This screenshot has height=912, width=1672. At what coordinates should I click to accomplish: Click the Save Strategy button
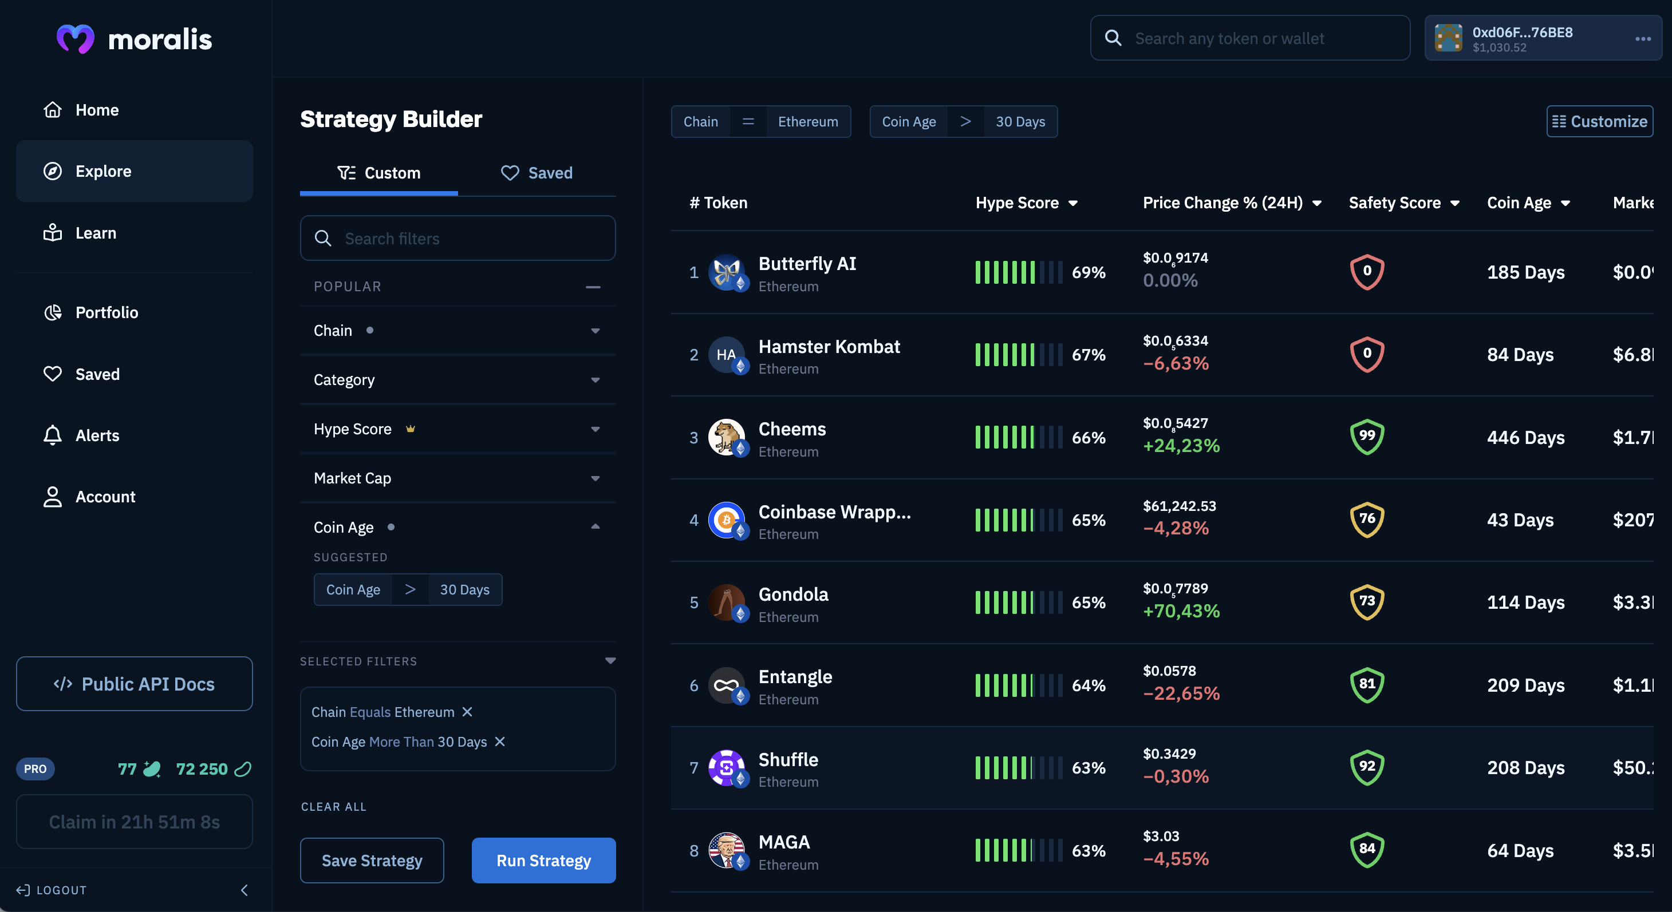[x=372, y=860]
